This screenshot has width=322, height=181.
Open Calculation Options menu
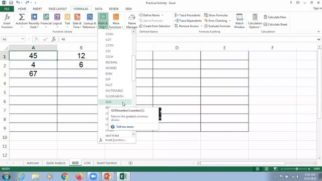(255, 21)
